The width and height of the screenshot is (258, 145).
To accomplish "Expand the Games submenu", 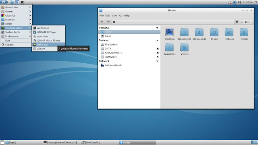I will [x=16, y=11].
